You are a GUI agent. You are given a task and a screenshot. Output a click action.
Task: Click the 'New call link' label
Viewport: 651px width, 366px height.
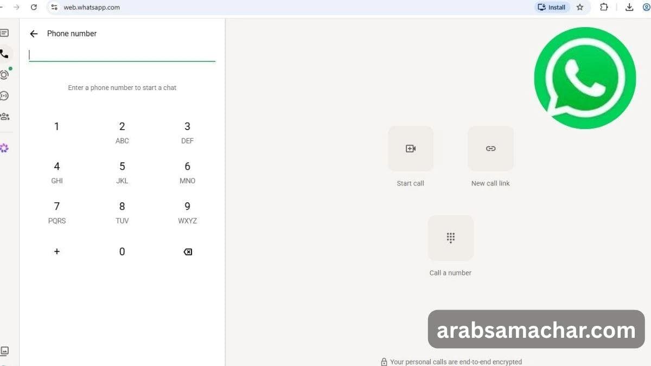(490, 183)
